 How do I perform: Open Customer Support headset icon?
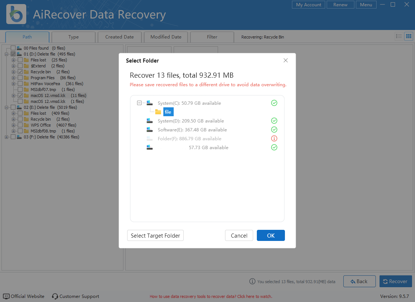tap(55, 296)
